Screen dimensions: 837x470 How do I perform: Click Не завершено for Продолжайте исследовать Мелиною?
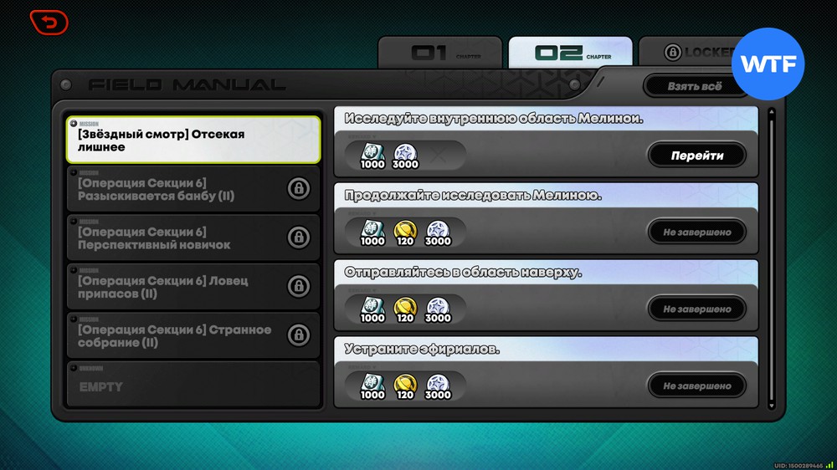point(696,232)
